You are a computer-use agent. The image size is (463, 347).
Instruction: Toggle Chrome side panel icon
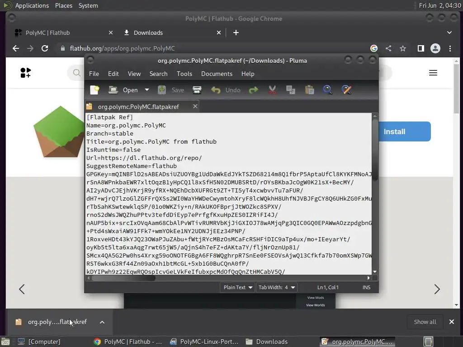[421, 48]
